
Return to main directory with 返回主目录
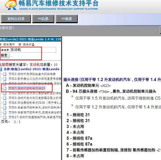16,19
